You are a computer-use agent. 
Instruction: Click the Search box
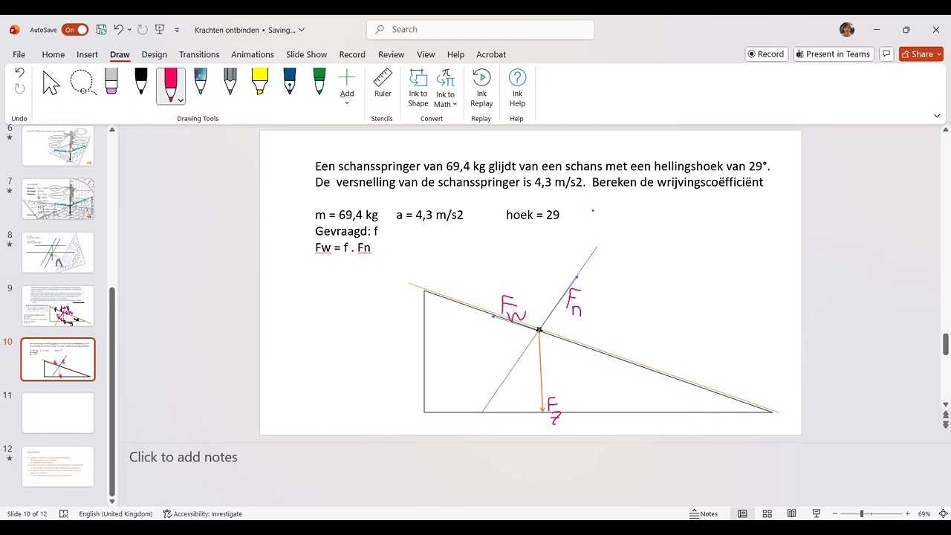click(x=480, y=30)
